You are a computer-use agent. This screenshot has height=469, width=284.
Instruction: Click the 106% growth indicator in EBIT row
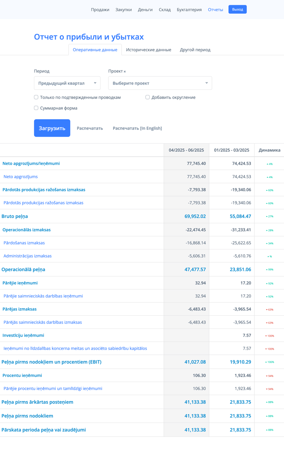click(x=269, y=362)
